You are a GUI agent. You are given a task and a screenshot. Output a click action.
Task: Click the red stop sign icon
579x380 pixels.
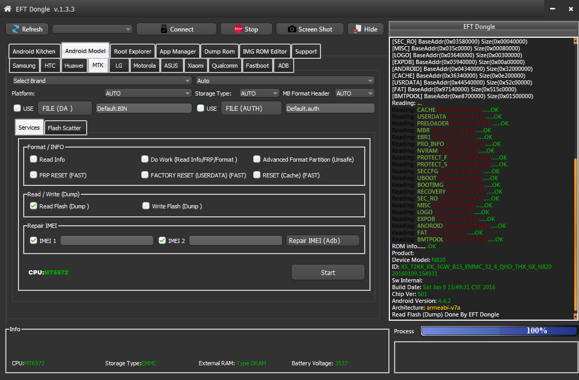(238, 29)
